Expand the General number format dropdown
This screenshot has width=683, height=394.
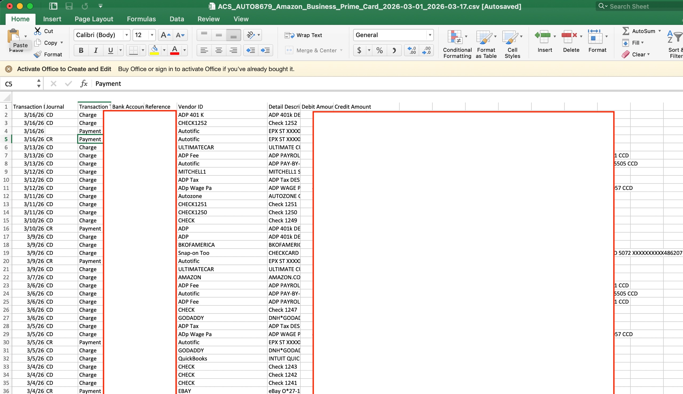(430, 35)
